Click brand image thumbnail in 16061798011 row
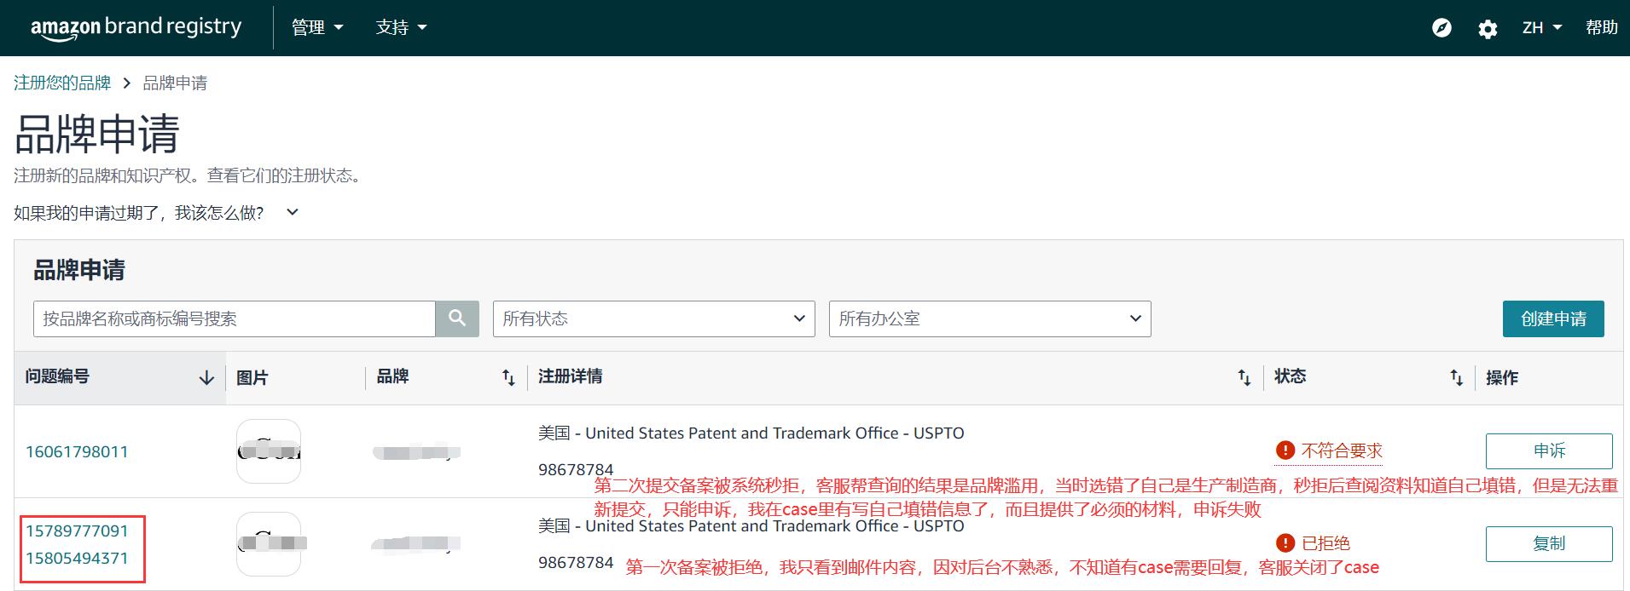 coord(269,451)
